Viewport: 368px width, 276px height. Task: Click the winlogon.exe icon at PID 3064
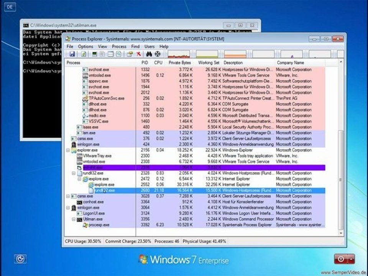pyautogui.click(x=74, y=208)
